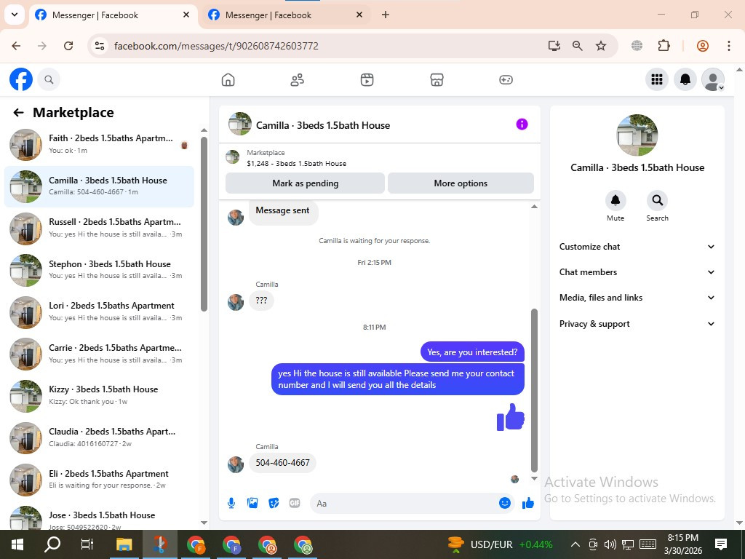Open Carrie 2beds 1.5baths Apartment conversation
The width and height of the screenshot is (745, 559).
pos(99,354)
